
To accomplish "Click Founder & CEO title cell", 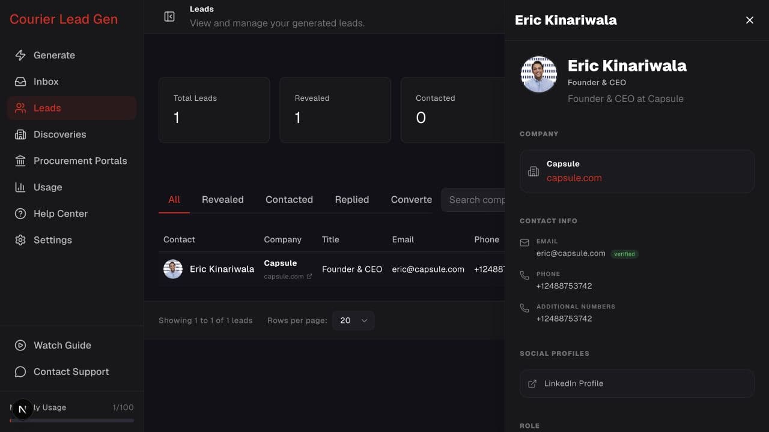I will tap(352, 269).
